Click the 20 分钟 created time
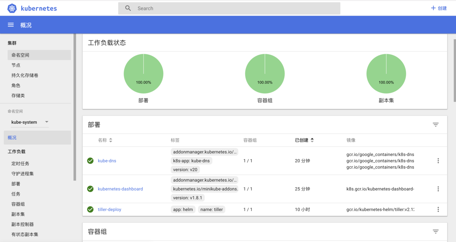The height and width of the screenshot is (242, 456). [302, 161]
